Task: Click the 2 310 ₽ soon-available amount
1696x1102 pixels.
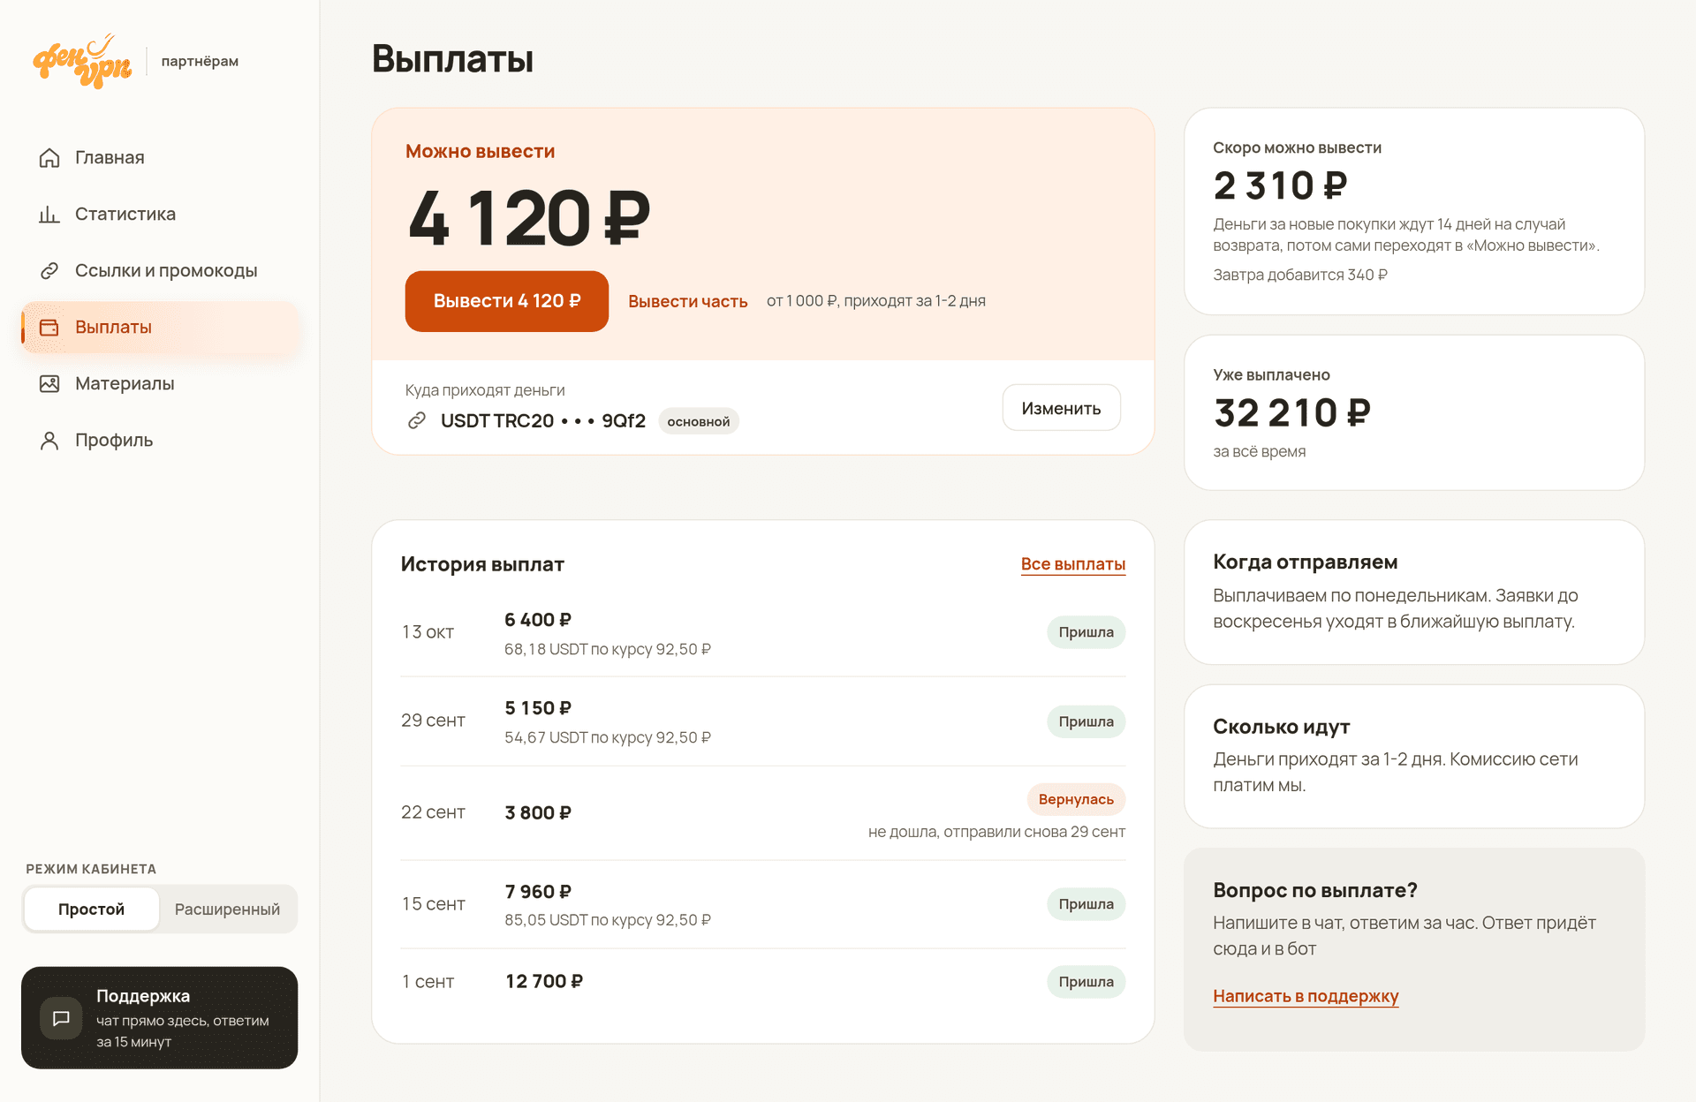Action: click(x=1280, y=185)
